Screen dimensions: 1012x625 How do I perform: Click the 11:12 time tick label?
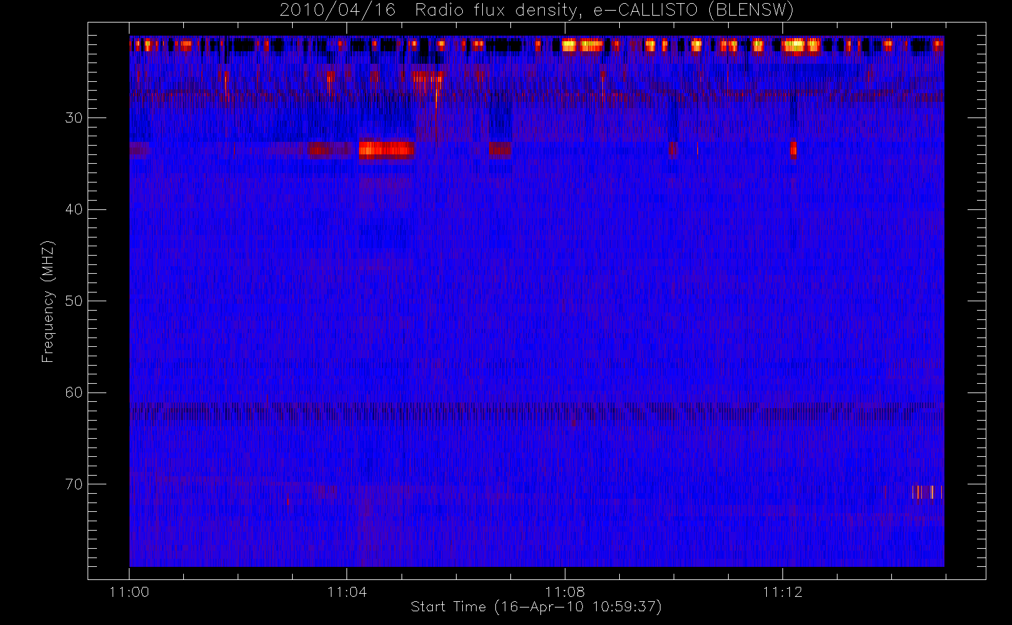[x=782, y=592]
